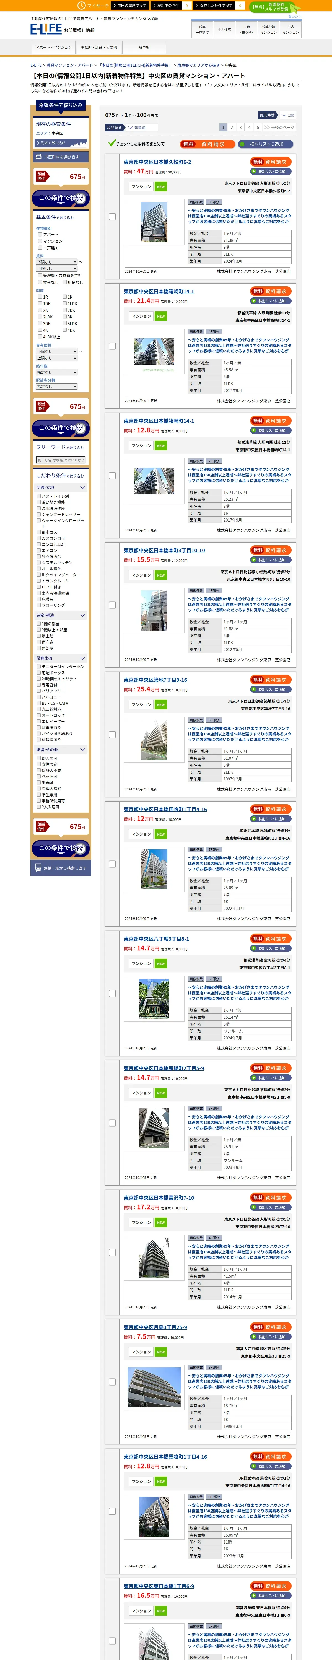Collapse the 建物・構造 section
The image size is (332, 1660).
pos(61,615)
